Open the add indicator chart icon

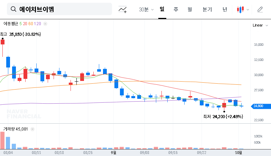[122, 10]
